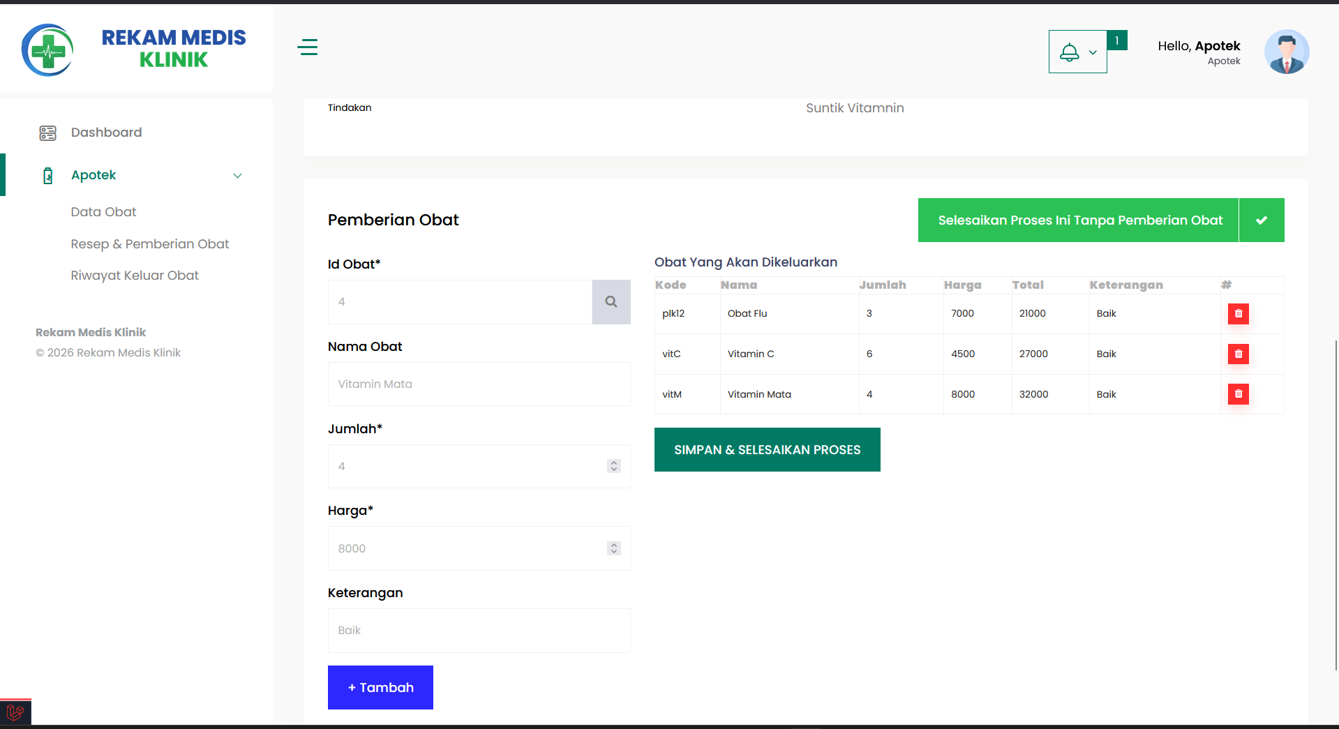Viewport: 1339px width, 729px height.
Task: Open the notification bell dropdown
Action: pyautogui.click(x=1077, y=52)
